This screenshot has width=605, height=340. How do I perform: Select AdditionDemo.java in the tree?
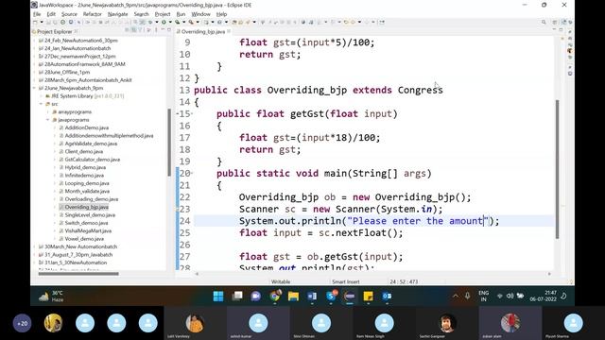tap(86, 127)
